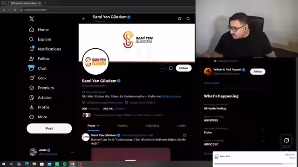
Task: Follow Sami Yen Gündem profile
Action: [x=183, y=68]
